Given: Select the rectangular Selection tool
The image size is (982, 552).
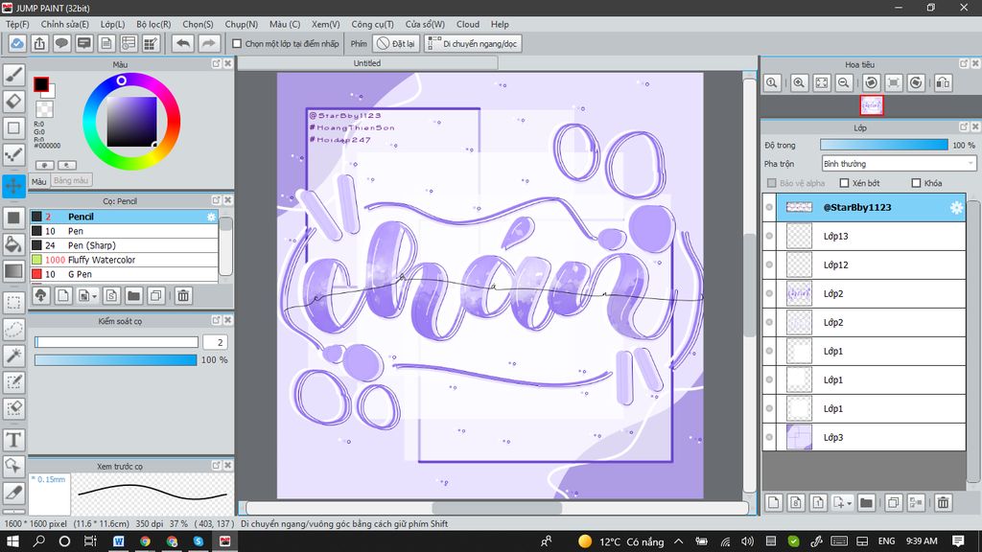Looking at the screenshot, I should (13, 303).
